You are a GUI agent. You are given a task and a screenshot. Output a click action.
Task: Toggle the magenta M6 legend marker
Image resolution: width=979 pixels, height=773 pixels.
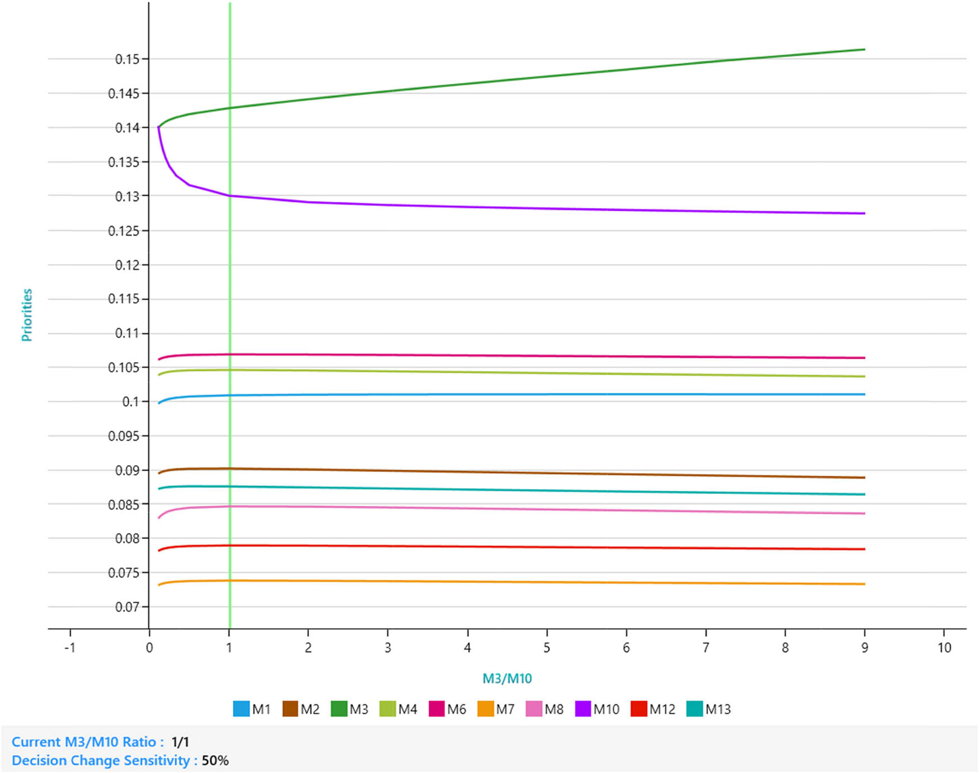pyautogui.click(x=436, y=709)
